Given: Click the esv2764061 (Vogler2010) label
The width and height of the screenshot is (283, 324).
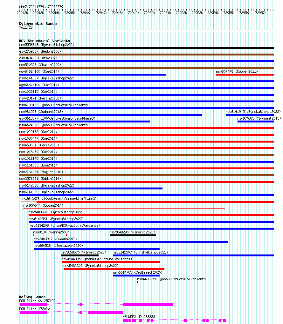Looking at the screenshot, I should click(x=41, y=172).
